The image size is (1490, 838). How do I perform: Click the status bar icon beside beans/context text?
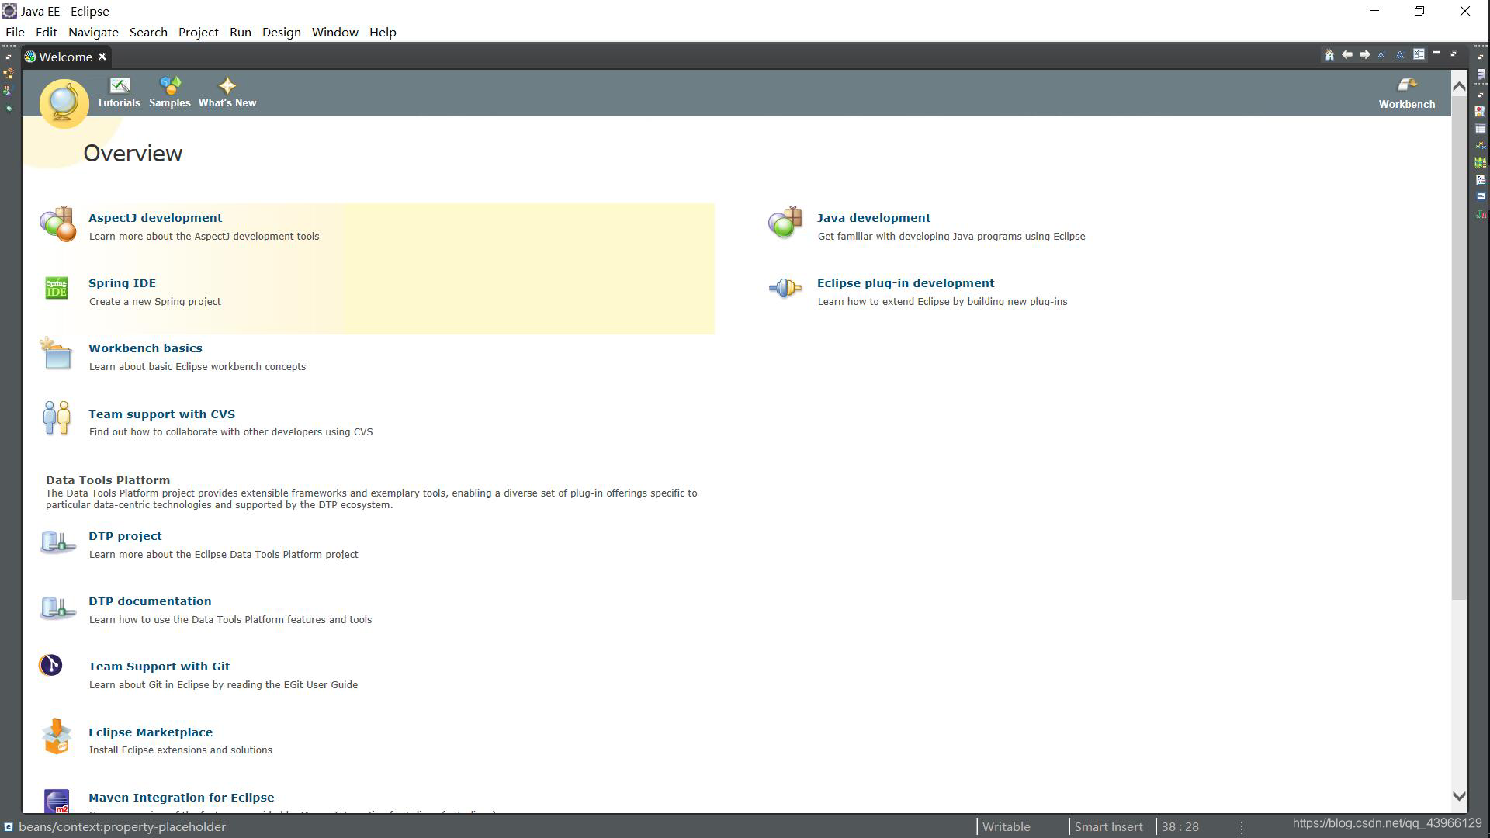click(x=8, y=827)
